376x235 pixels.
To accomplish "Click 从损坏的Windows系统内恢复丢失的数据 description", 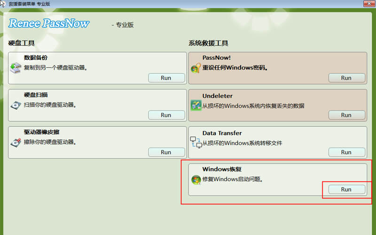I will 253,106.
